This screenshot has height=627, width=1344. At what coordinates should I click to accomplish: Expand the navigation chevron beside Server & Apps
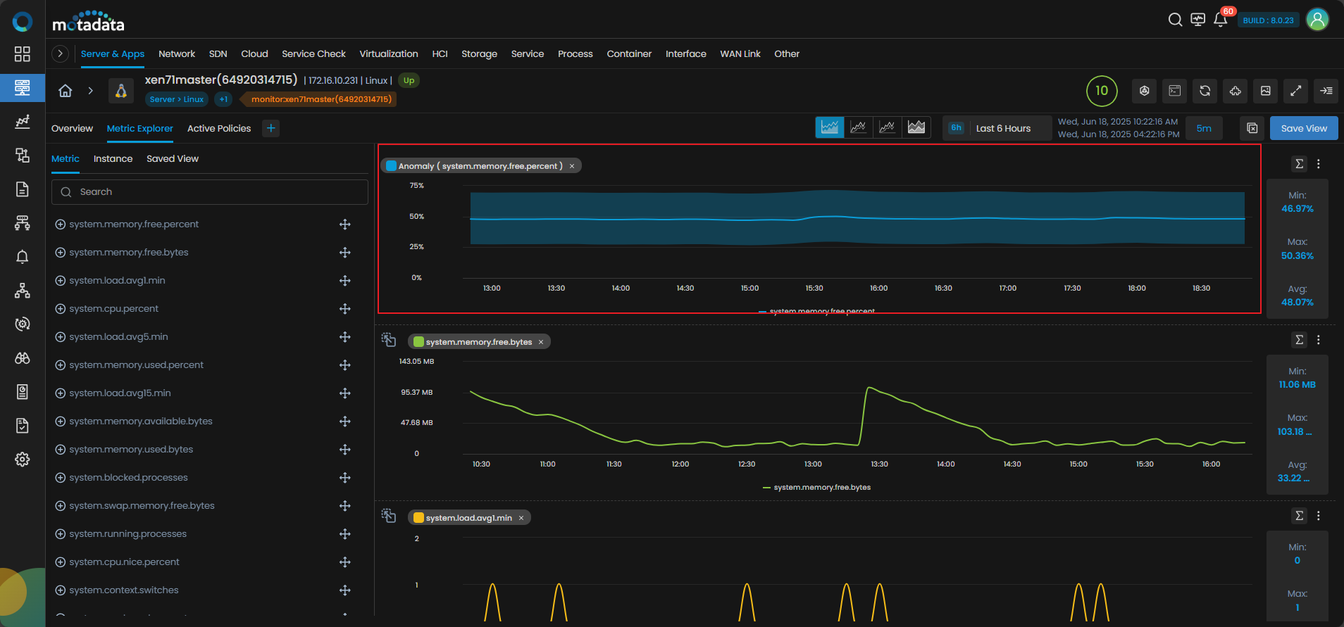[x=61, y=53]
